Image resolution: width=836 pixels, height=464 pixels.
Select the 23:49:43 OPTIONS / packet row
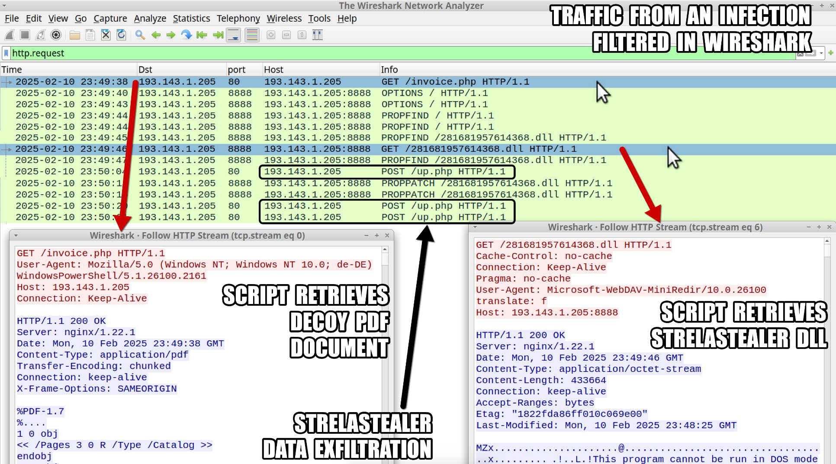(x=418, y=104)
